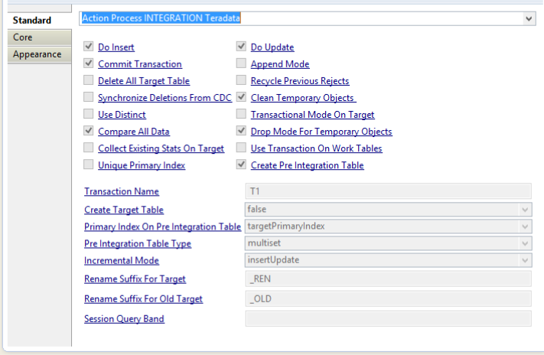
Task: Uncheck the Commit Transaction checkbox
Action: 89,64
